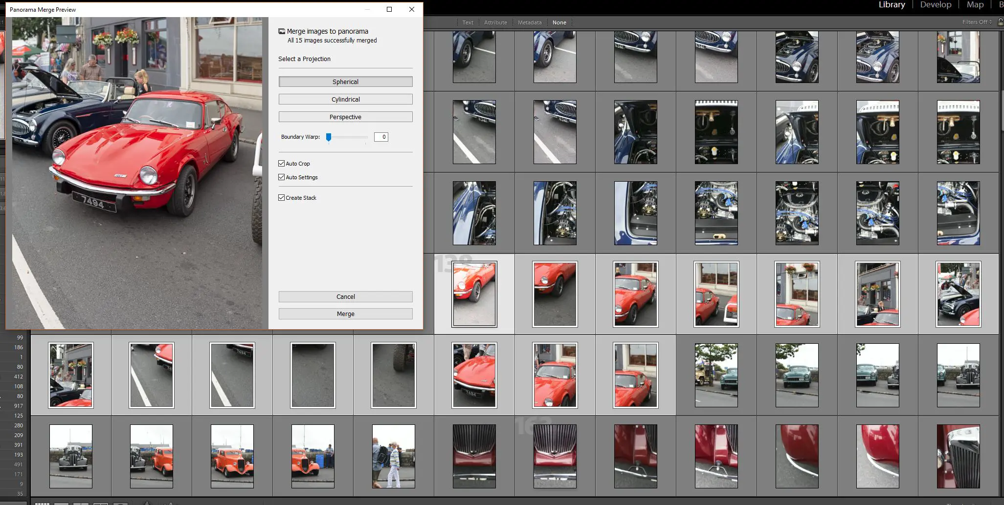
Task: Select the chrome grille with red fender thumbnail
Action: pyautogui.click(x=959, y=456)
